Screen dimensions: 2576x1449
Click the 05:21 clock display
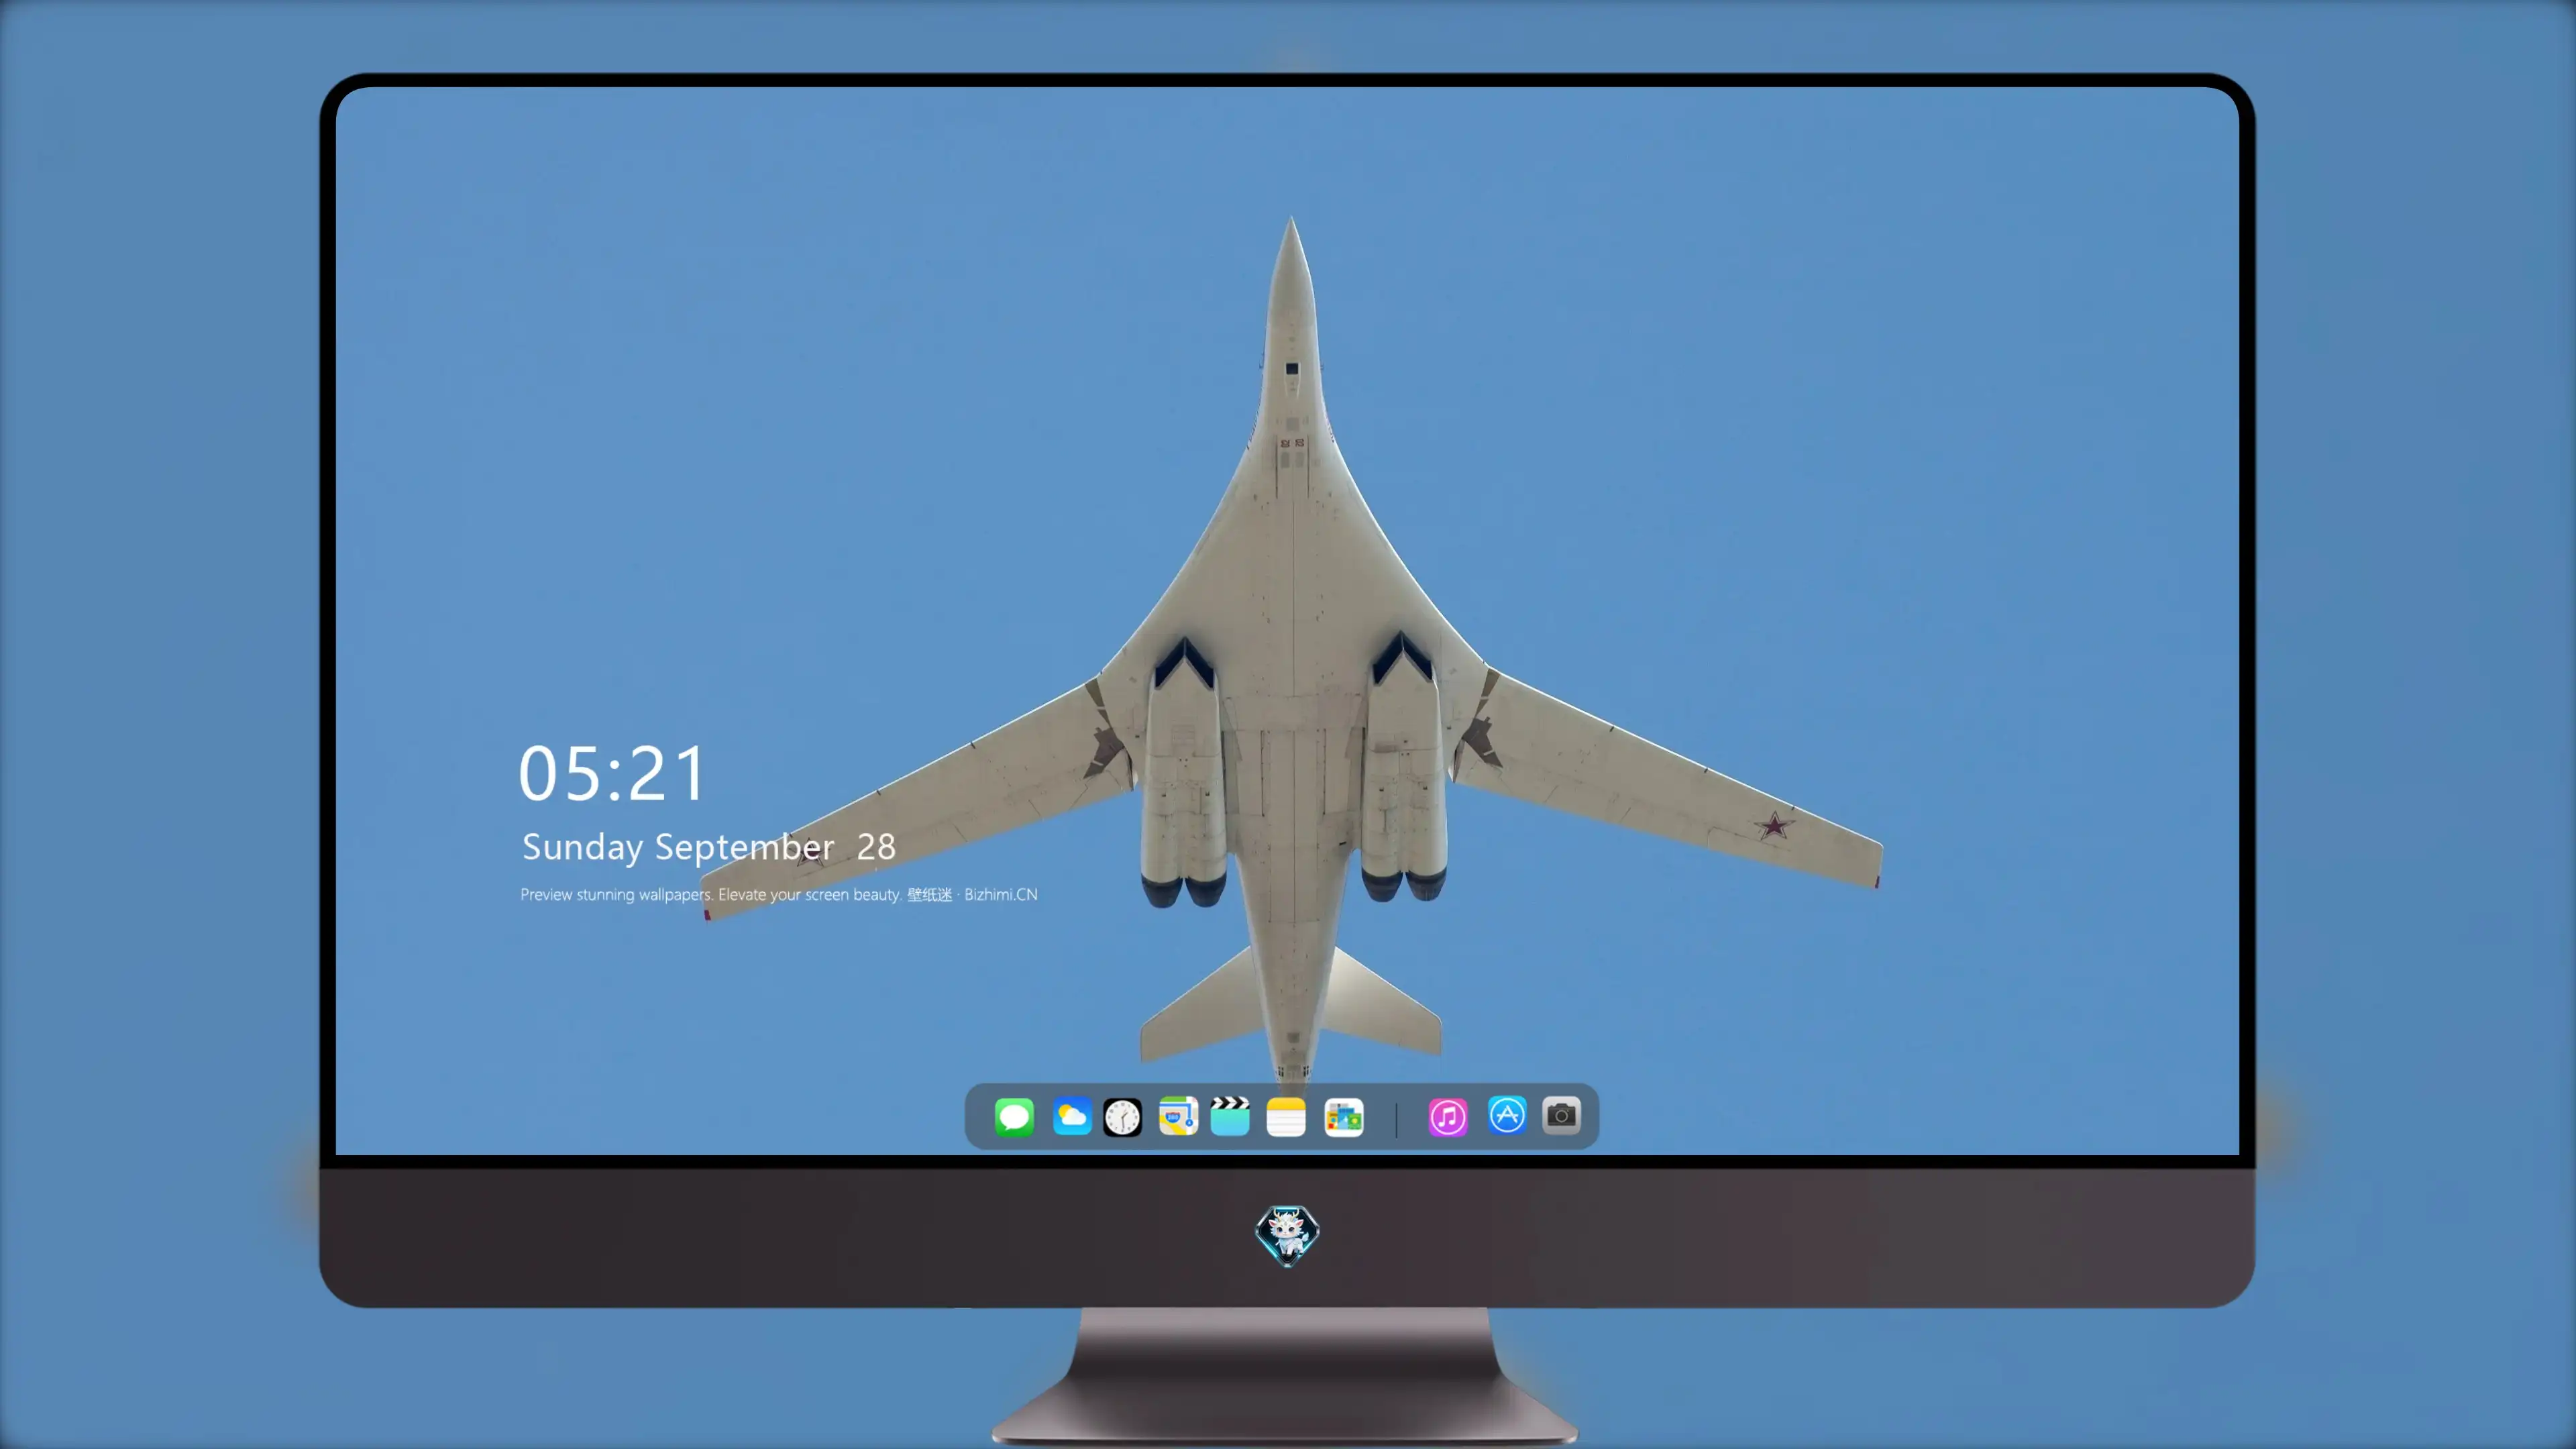click(612, 774)
